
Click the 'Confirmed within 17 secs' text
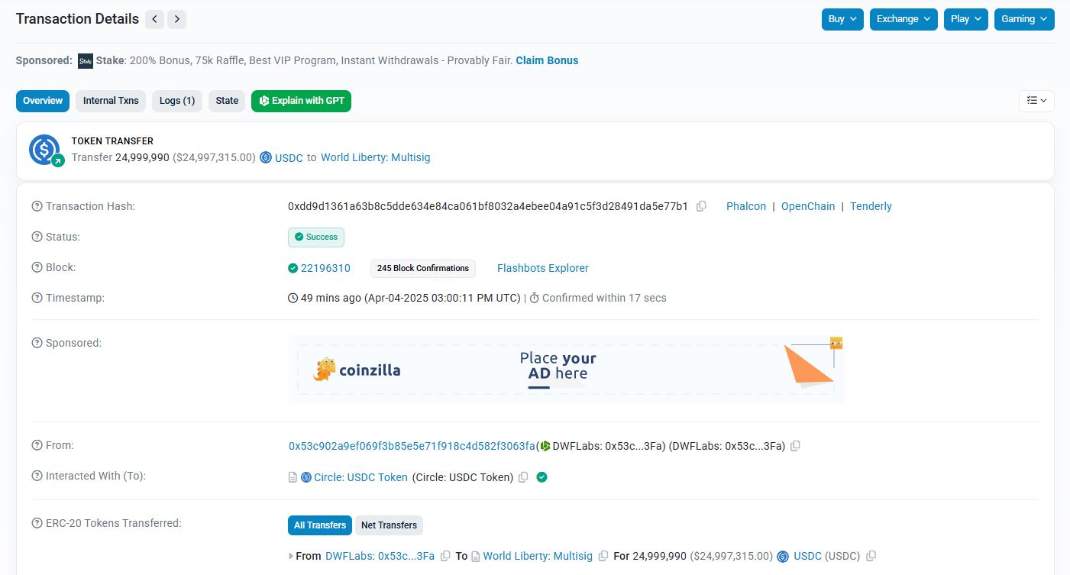pos(604,298)
